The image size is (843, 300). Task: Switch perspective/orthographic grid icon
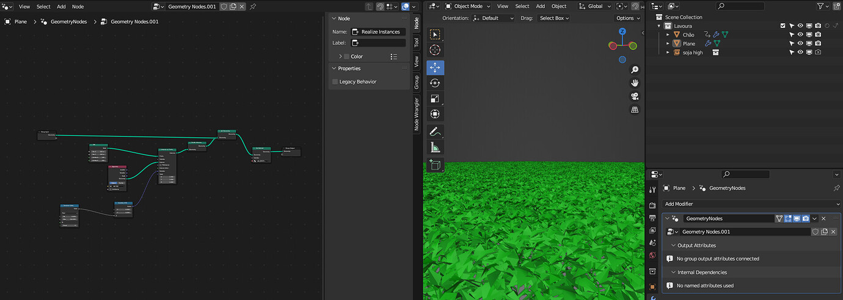(635, 110)
